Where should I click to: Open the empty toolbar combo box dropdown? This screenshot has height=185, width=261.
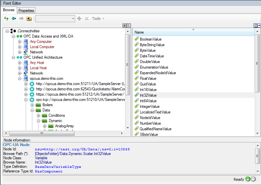pyautogui.click(x=73, y=18)
